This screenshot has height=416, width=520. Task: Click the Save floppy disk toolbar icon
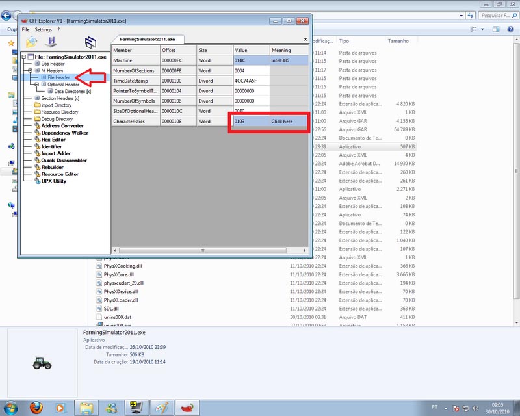[51, 43]
